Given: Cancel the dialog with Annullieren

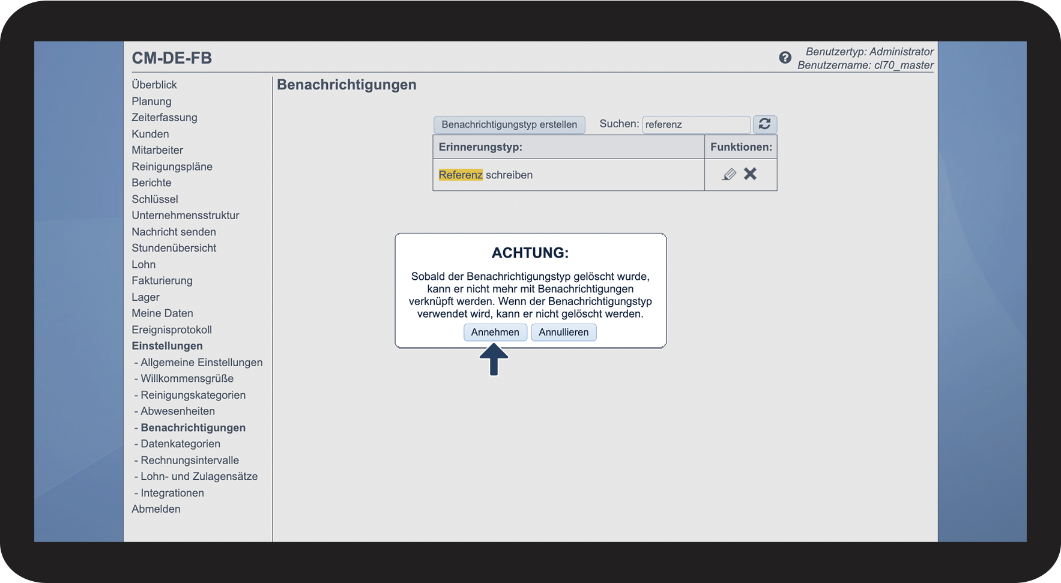Looking at the screenshot, I should coord(564,332).
